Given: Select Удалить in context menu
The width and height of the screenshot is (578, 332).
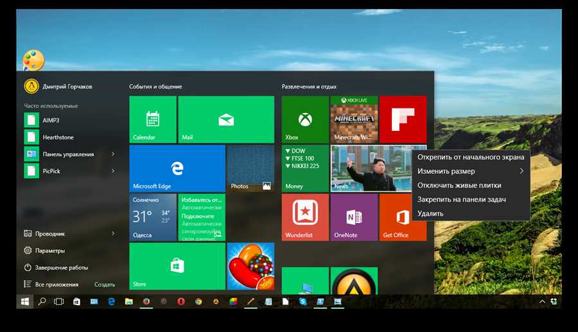Looking at the screenshot, I should point(471,213).
